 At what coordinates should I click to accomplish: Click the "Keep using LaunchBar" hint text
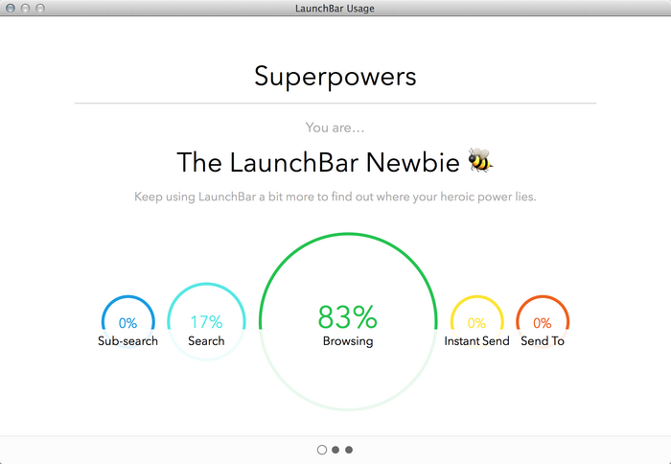coord(335,197)
